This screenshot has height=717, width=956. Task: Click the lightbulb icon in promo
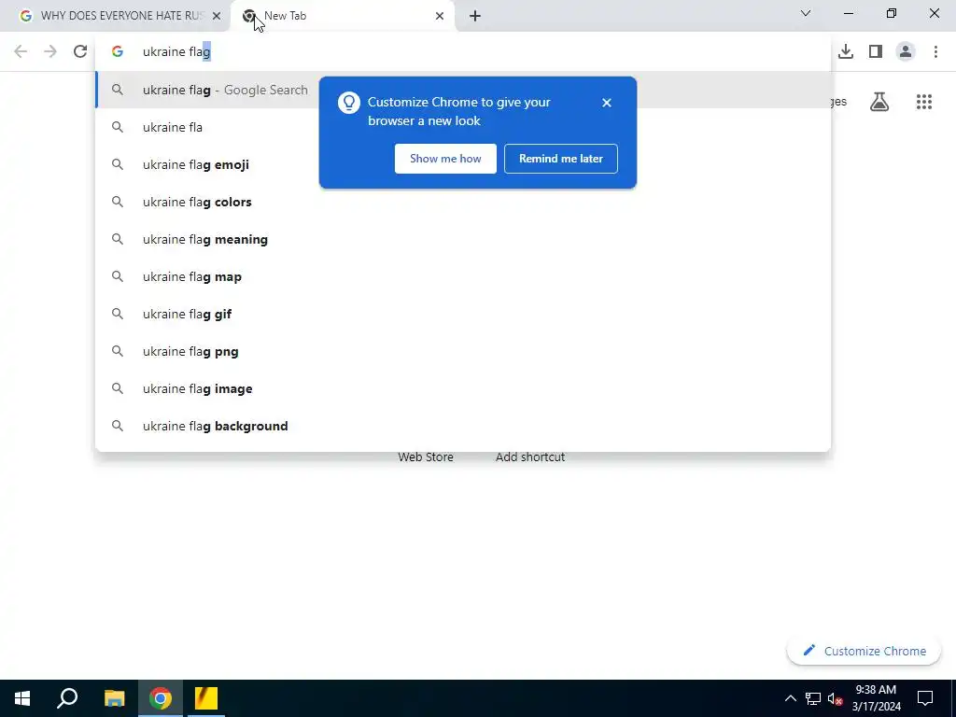(349, 103)
